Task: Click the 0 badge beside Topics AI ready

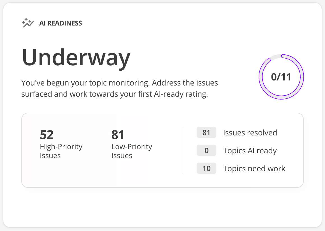Action: pos(206,151)
